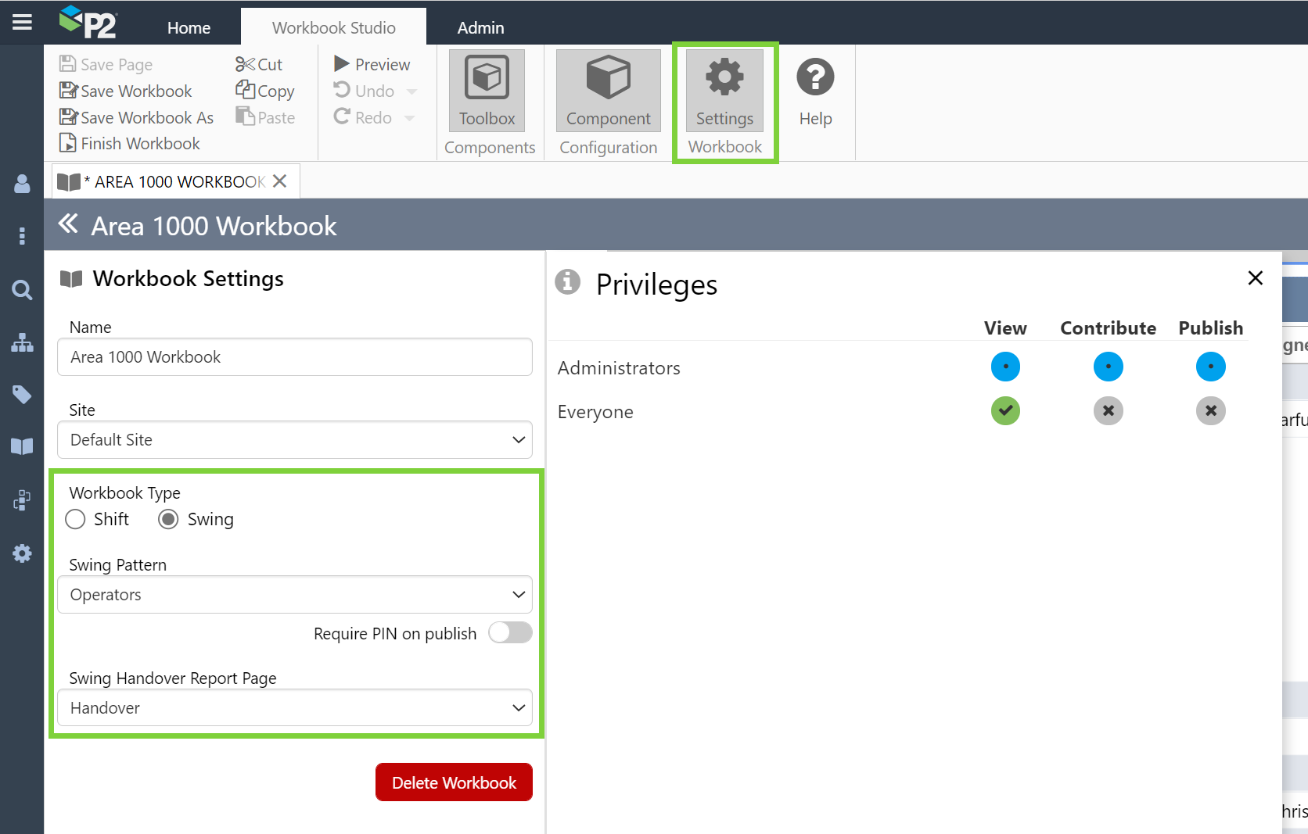This screenshot has height=834, width=1308.
Task: Open the search icon in sidebar
Action: coord(22,290)
